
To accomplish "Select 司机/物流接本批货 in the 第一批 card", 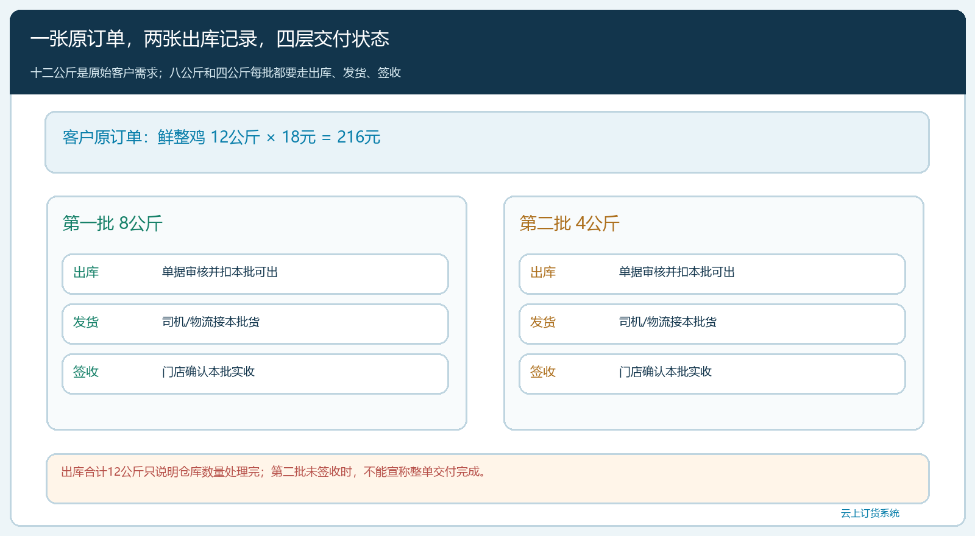I will 211,322.
